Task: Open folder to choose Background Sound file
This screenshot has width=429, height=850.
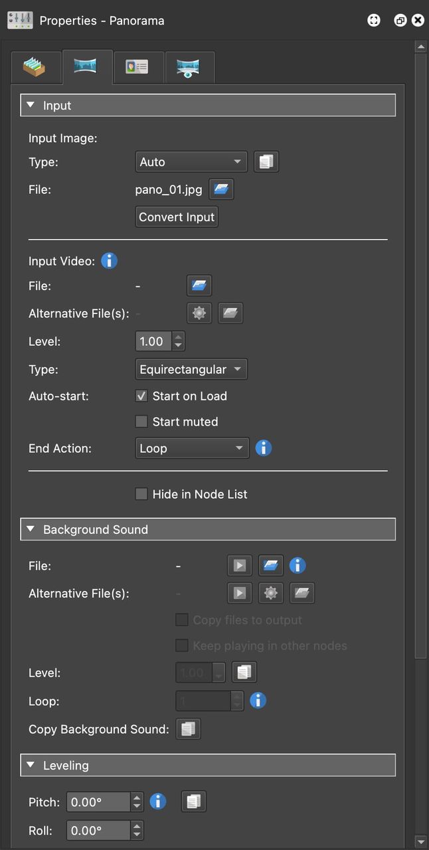Action: pyautogui.click(x=270, y=566)
